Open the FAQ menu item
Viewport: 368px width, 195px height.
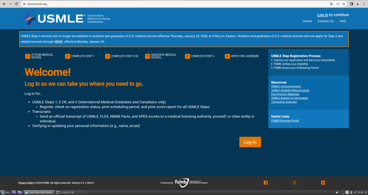(x=343, y=21)
